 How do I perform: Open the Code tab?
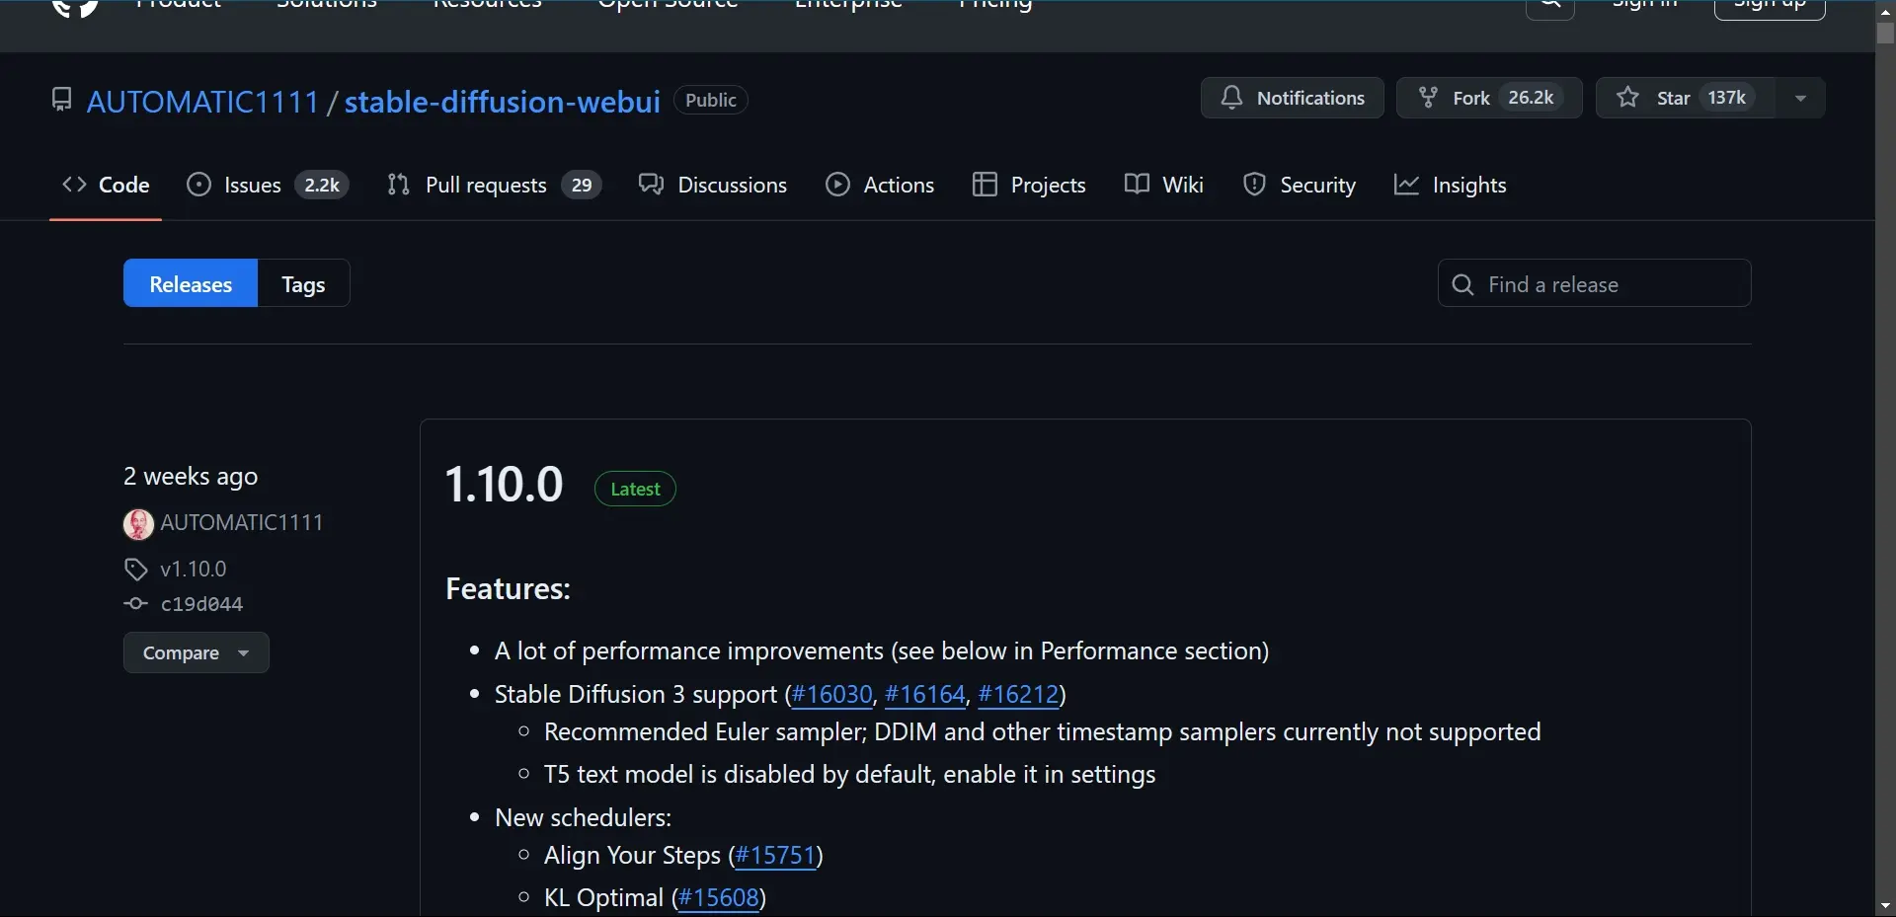[x=106, y=185]
